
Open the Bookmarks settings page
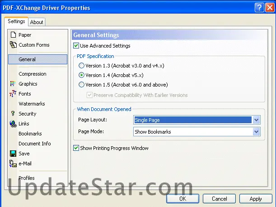37,134
